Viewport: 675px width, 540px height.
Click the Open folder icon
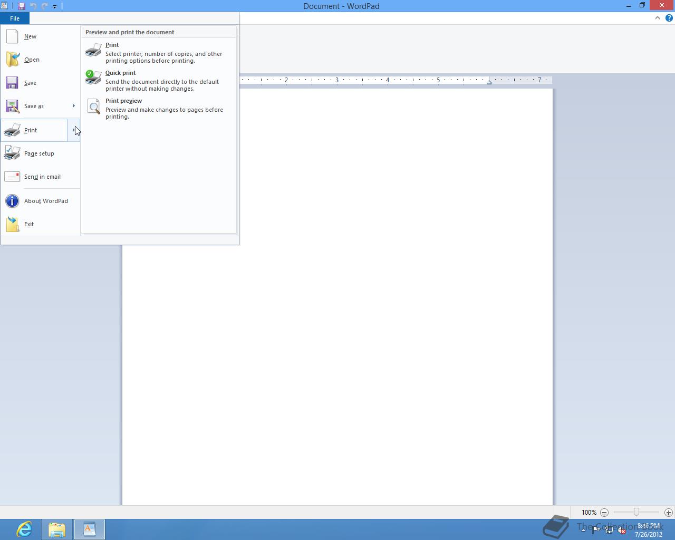(12, 60)
